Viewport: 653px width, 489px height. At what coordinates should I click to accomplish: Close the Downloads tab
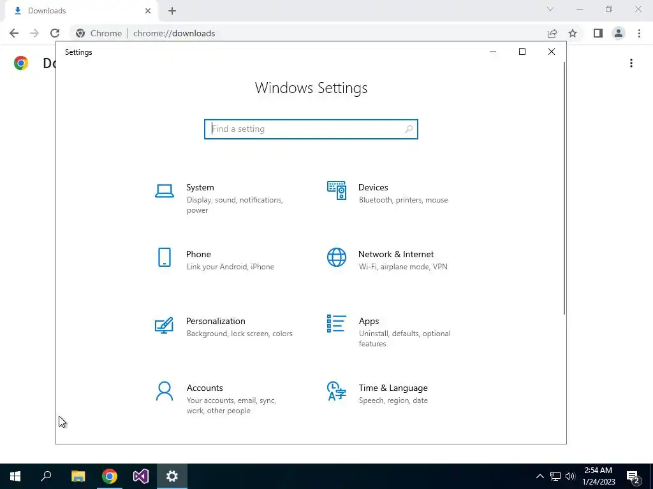coord(148,11)
